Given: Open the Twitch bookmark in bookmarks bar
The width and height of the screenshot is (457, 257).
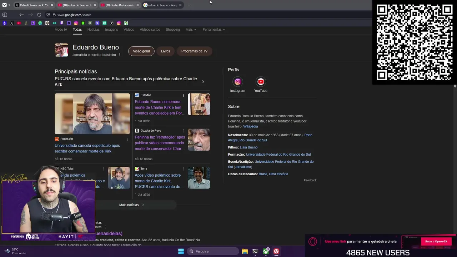Looking at the screenshot, I should tap(61, 23).
